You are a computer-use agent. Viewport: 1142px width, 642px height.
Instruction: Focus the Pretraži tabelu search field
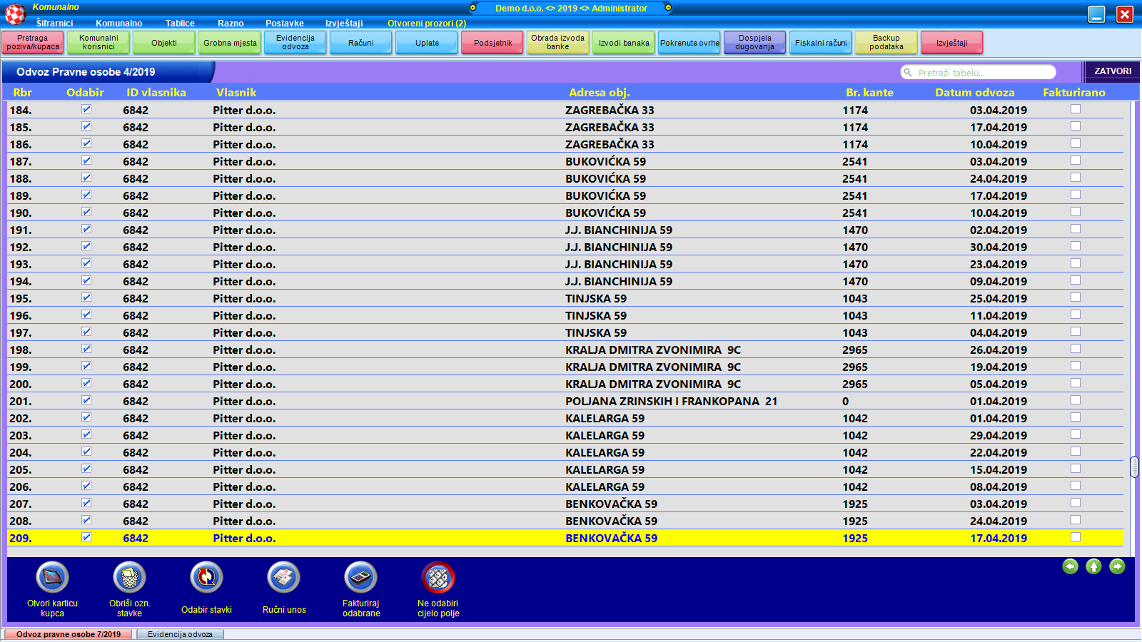tap(981, 73)
